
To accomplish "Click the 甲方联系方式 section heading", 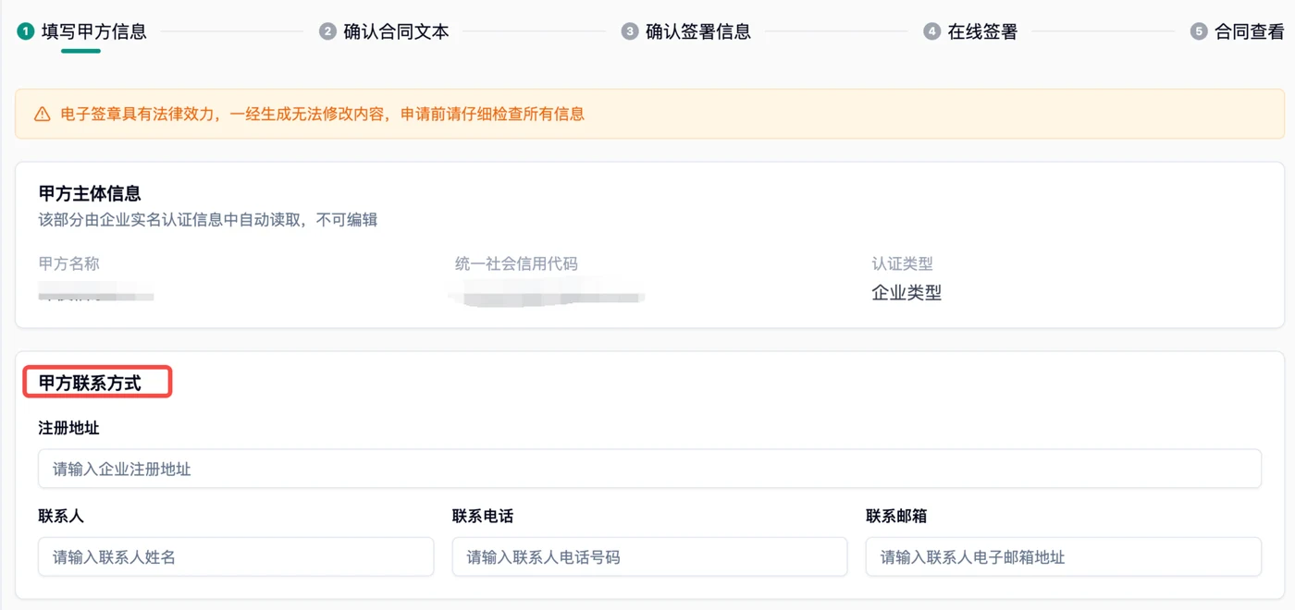I will pos(90,383).
